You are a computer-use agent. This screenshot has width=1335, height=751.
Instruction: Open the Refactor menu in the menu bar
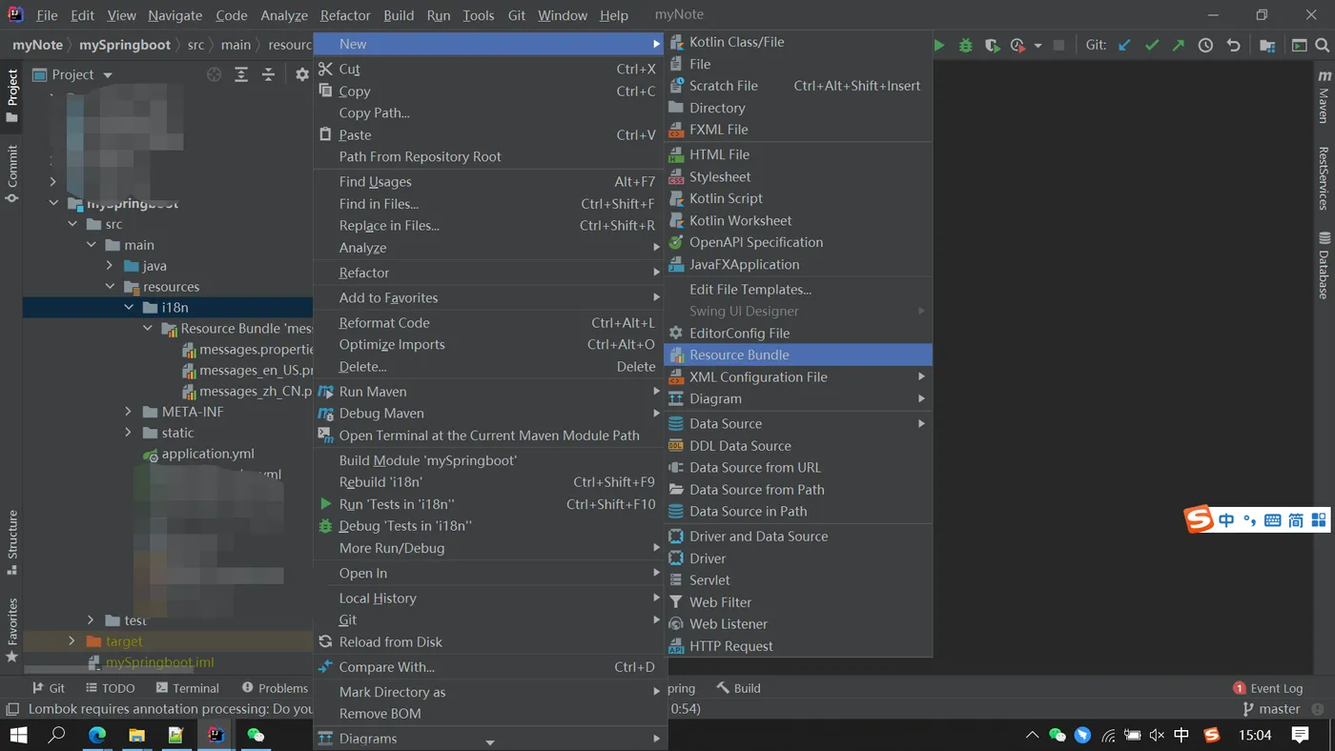click(x=345, y=15)
